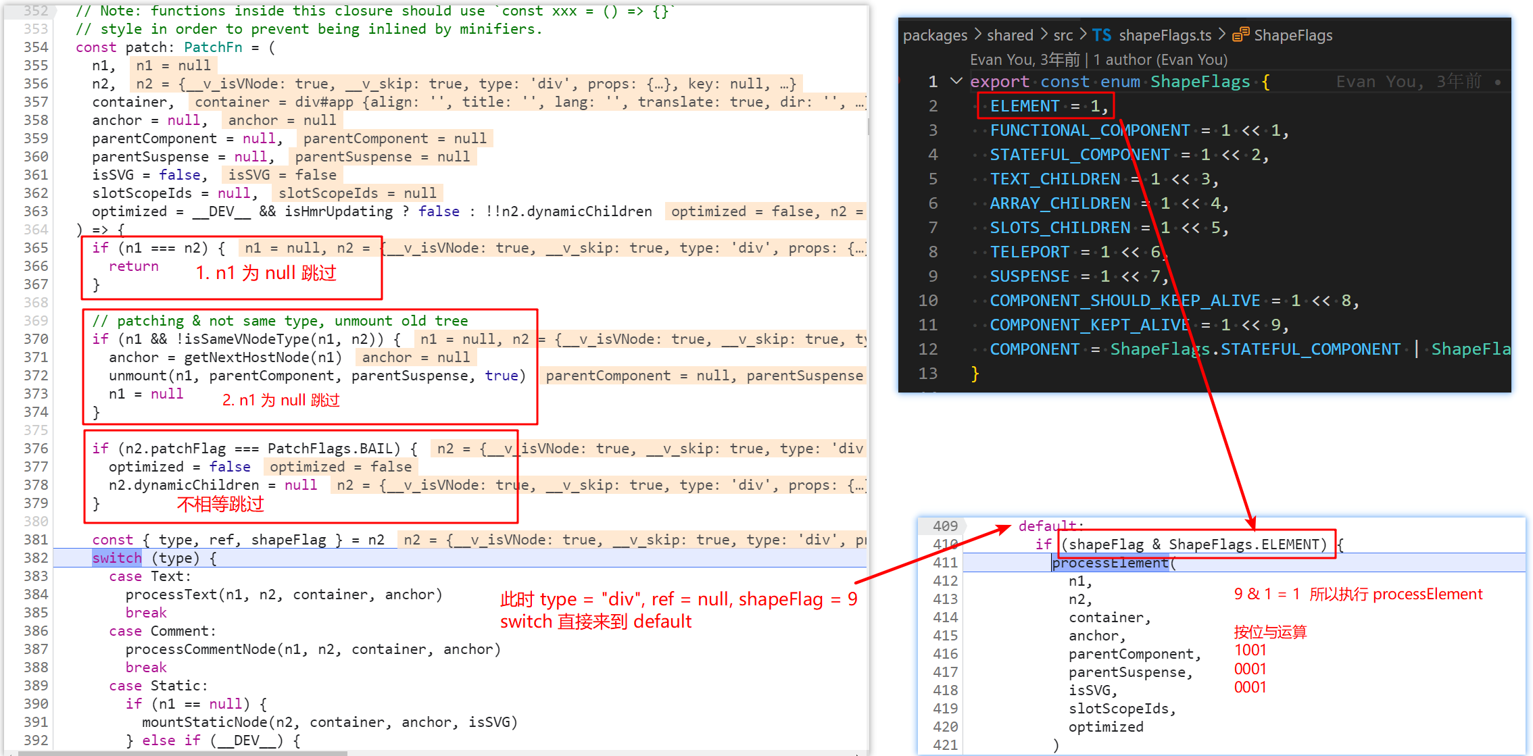Click 'const patch: PatchFn' on line 354

159,47
